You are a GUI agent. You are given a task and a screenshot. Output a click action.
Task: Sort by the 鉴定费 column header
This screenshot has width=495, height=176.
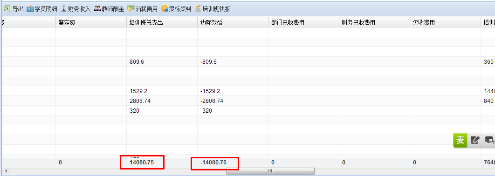[x=91, y=22]
